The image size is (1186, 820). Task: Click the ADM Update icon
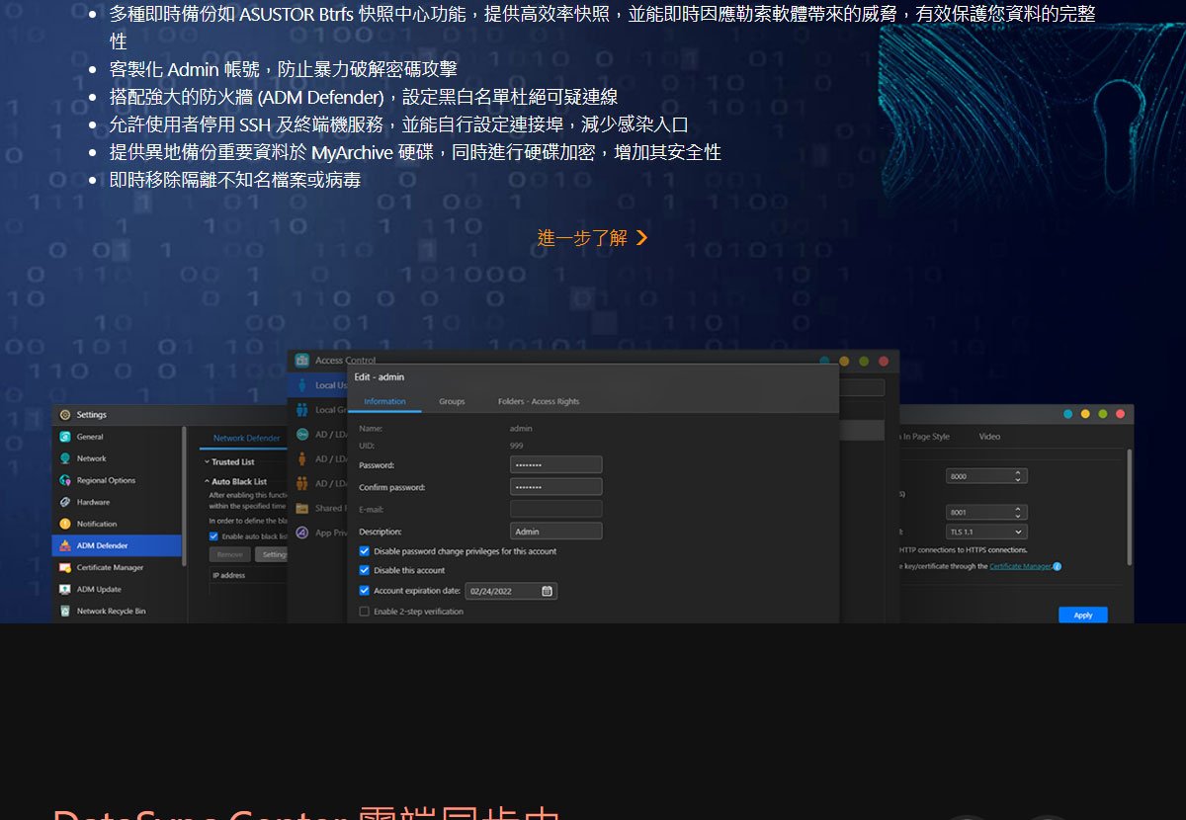(x=65, y=589)
